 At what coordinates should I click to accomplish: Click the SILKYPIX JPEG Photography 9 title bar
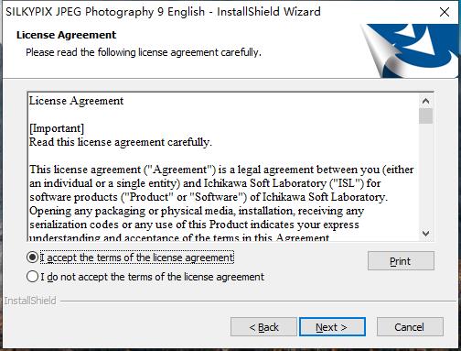(x=163, y=12)
